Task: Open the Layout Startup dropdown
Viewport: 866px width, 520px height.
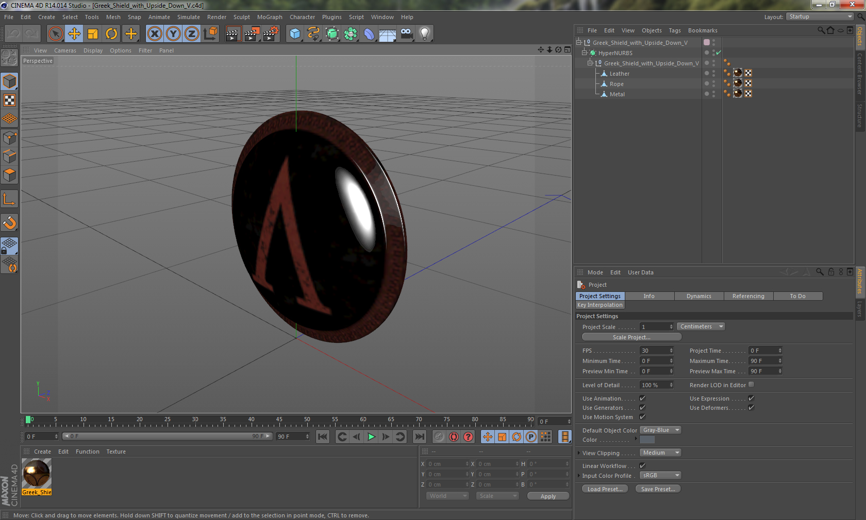Action: click(x=820, y=16)
